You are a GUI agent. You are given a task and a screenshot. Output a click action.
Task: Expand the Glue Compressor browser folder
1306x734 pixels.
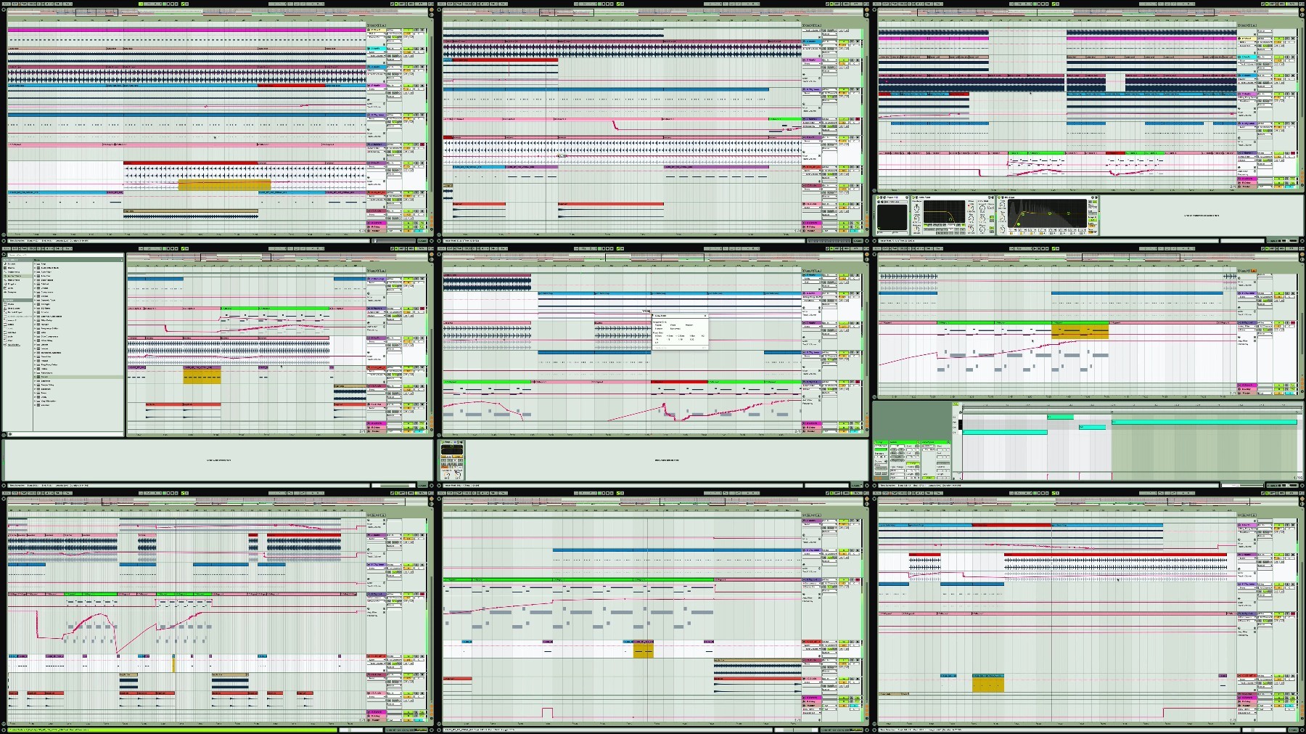(35, 336)
